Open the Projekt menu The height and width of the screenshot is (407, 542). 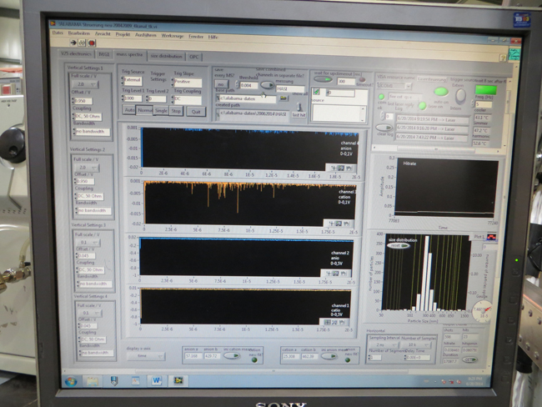(123, 34)
